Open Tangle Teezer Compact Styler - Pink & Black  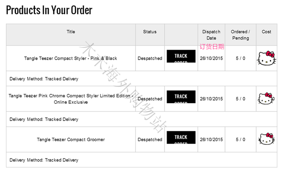tap(71, 58)
